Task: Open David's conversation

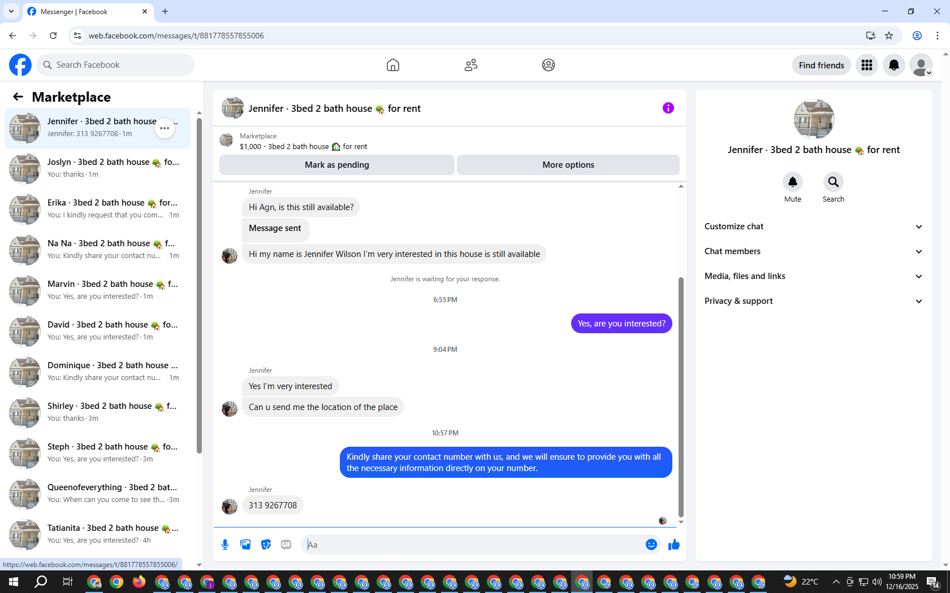Action: click(x=97, y=331)
